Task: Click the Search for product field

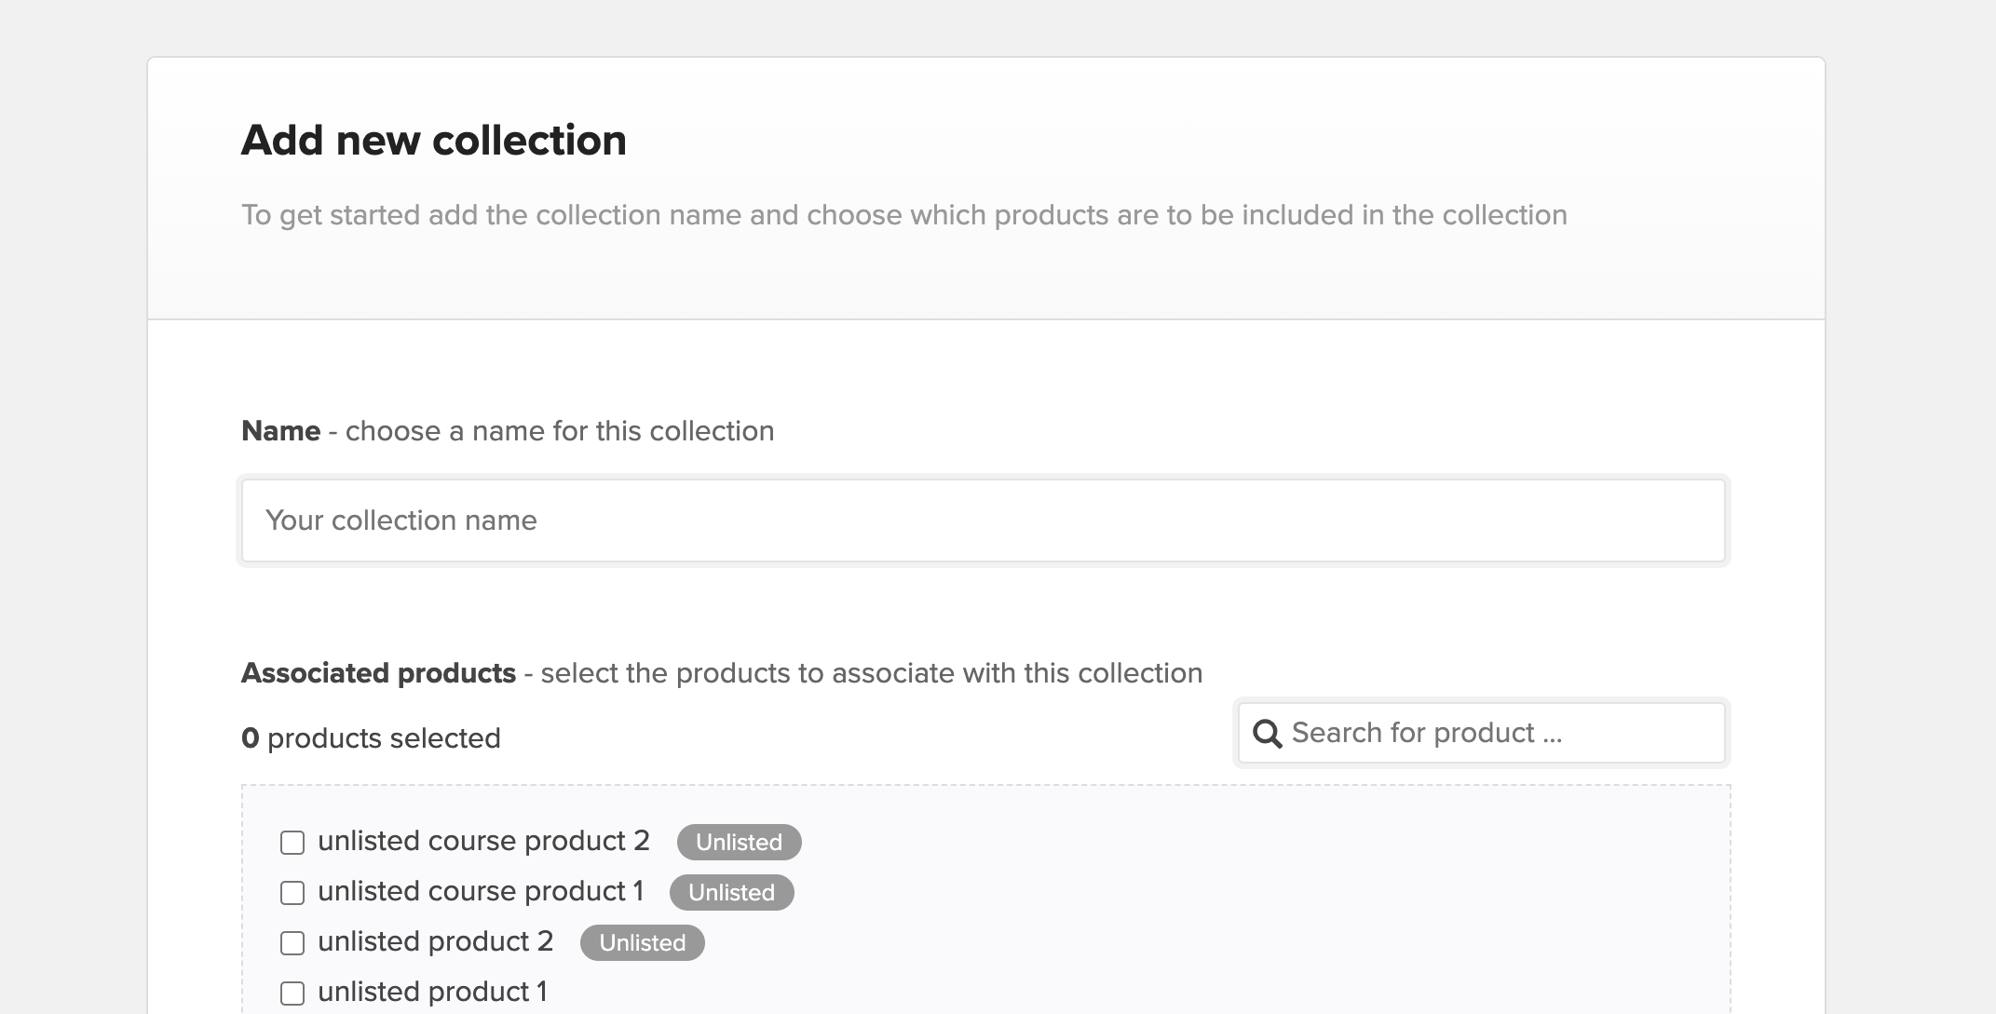Action: (x=1481, y=733)
